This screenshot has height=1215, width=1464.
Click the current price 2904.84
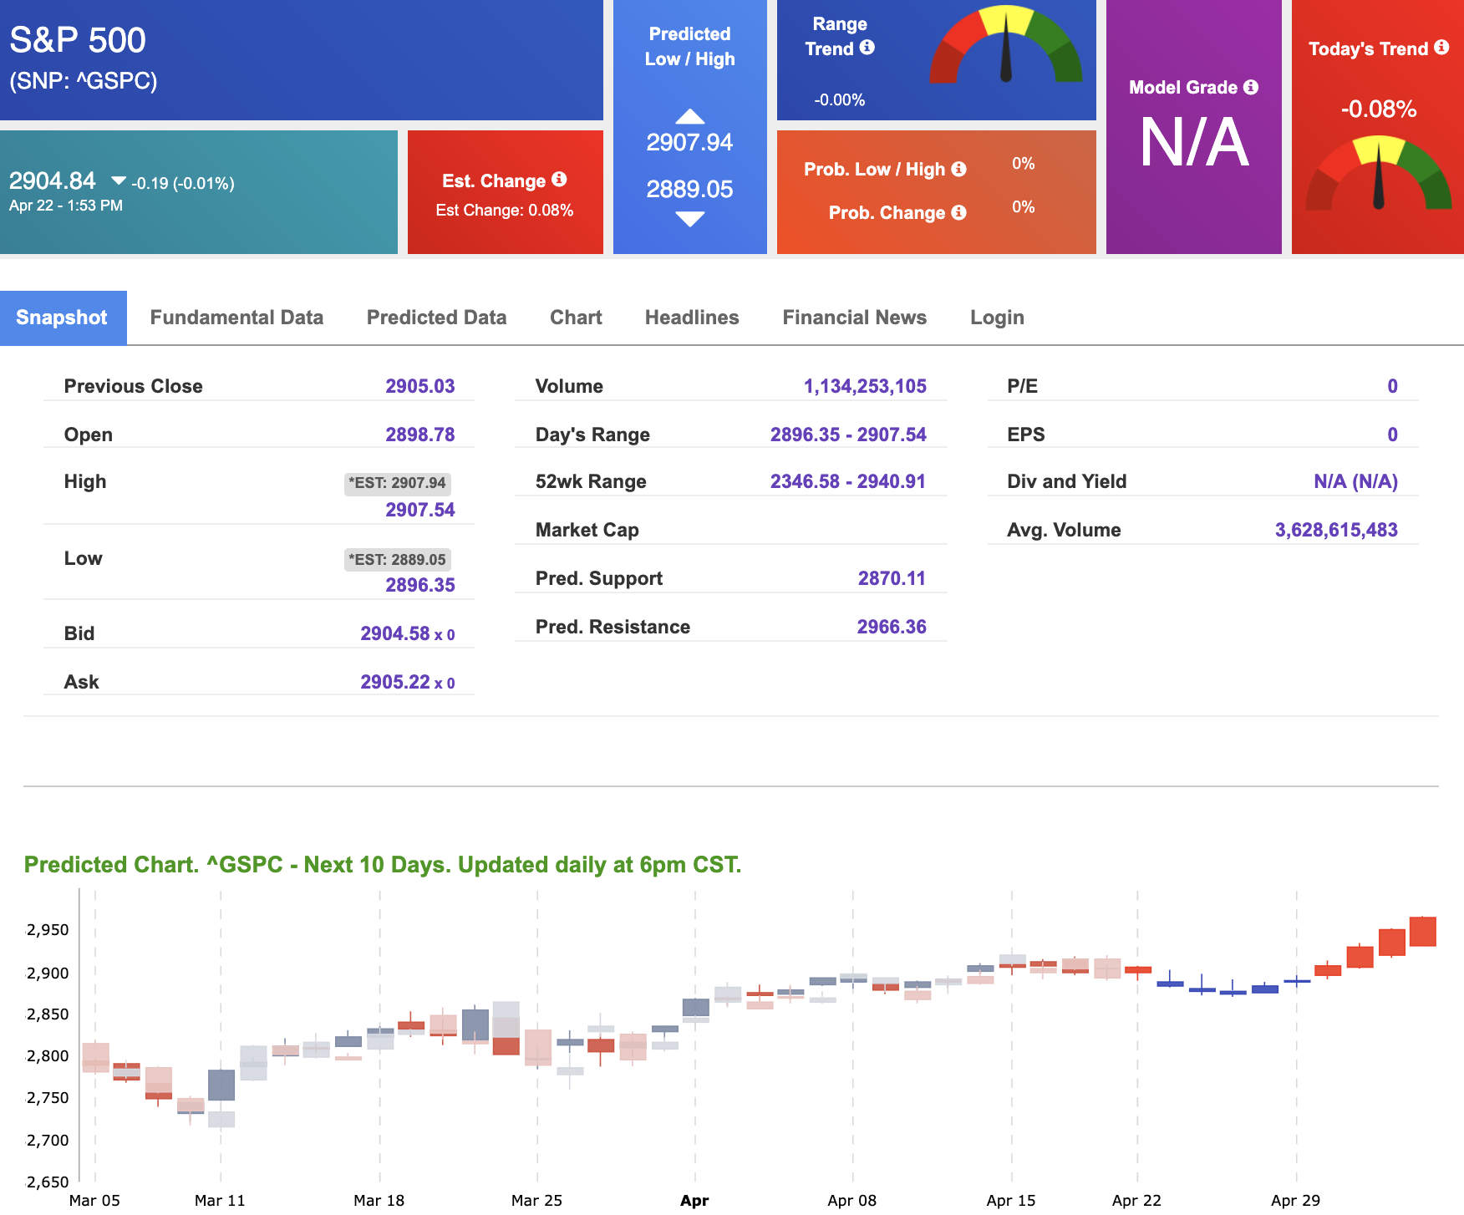(x=53, y=180)
